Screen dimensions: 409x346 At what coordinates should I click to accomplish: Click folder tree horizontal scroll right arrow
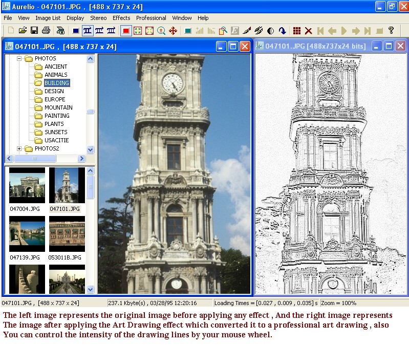coord(81,158)
